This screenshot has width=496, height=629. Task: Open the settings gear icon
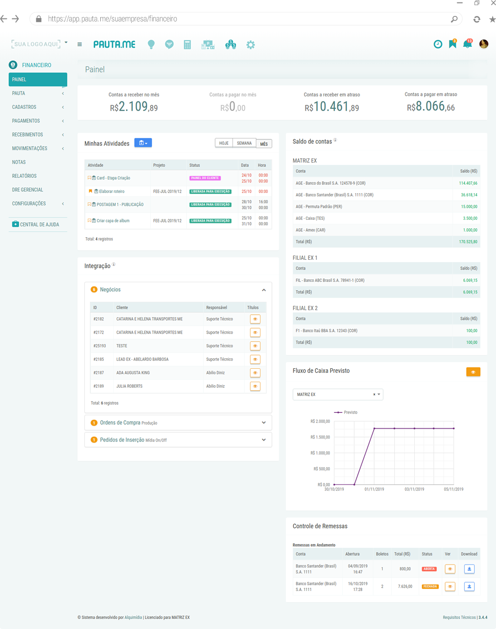(250, 44)
